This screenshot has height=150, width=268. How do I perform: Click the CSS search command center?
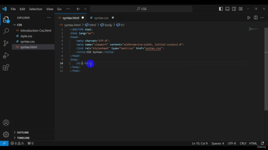coord(141,9)
